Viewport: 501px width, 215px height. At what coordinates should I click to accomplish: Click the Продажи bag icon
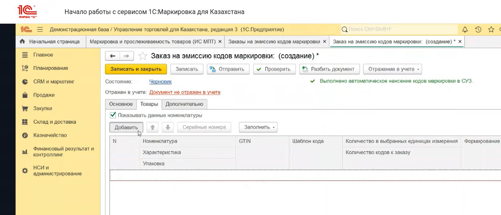point(25,95)
